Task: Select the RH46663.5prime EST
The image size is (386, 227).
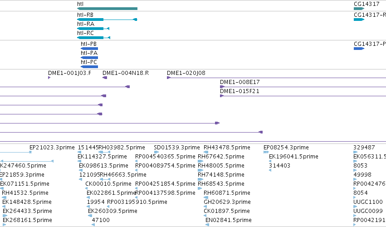Action: [x=105, y=179]
